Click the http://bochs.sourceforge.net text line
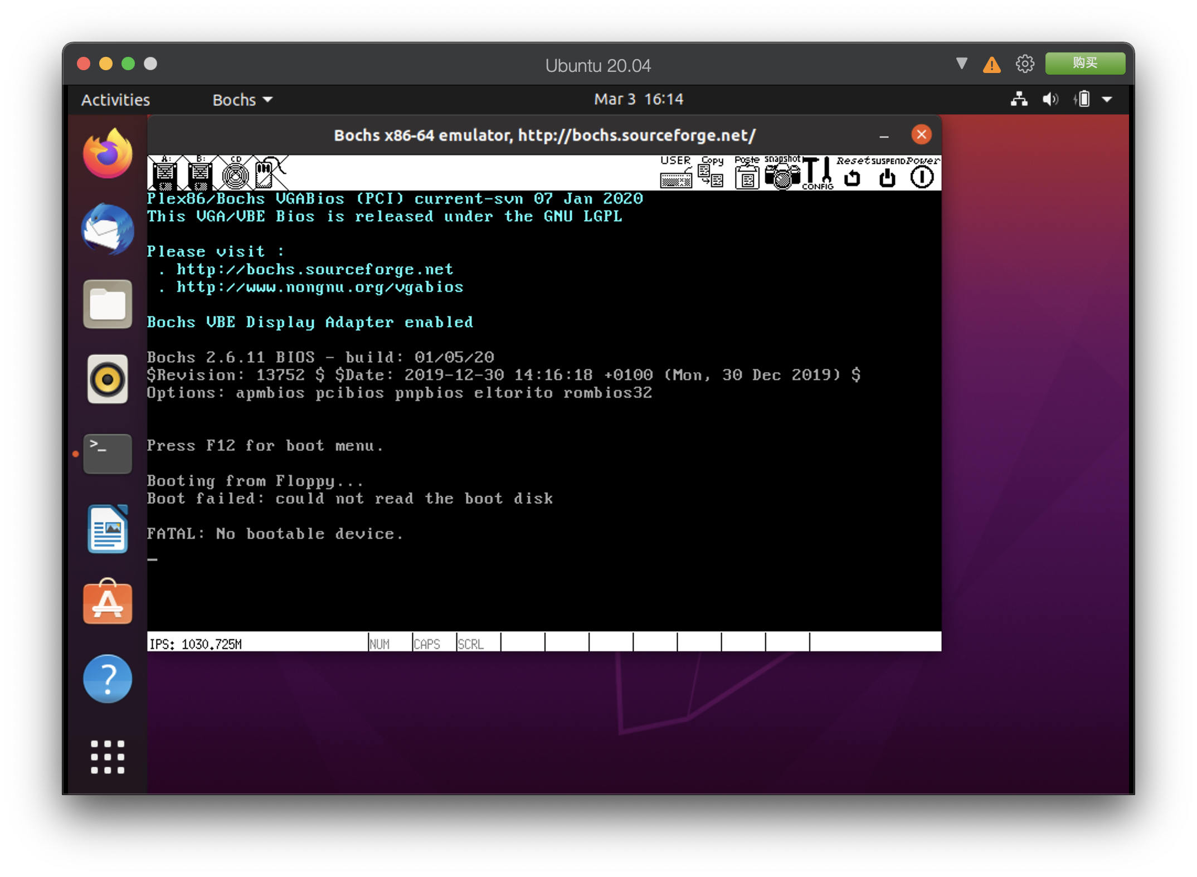 pyautogui.click(x=315, y=270)
